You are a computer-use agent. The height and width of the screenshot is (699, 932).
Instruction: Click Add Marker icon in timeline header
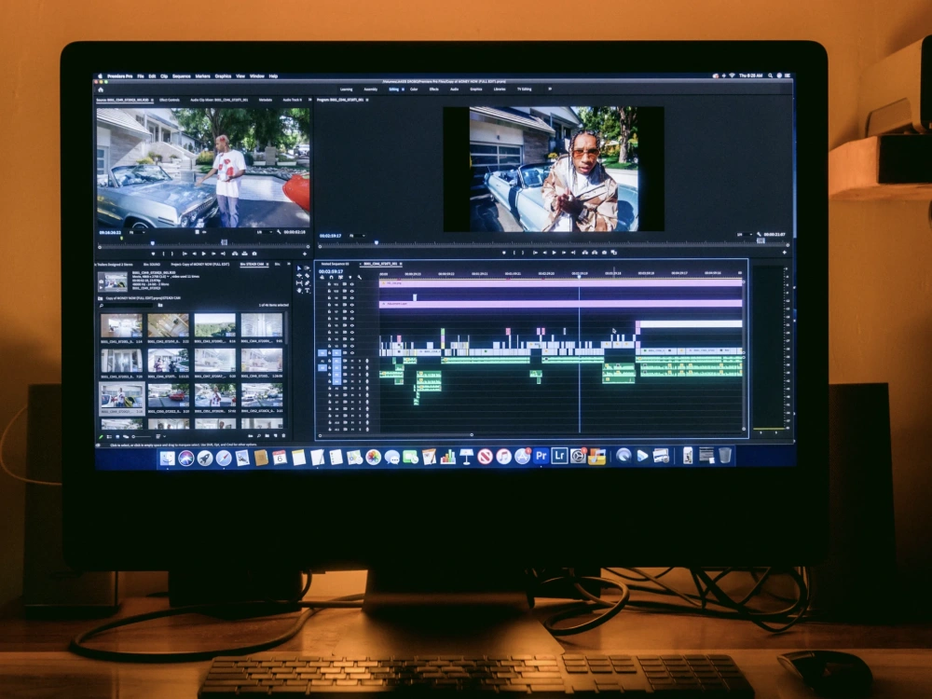click(350, 278)
